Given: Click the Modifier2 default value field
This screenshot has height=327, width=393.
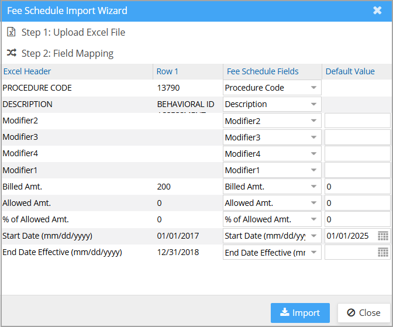Looking at the screenshot, I should pos(357,121).
